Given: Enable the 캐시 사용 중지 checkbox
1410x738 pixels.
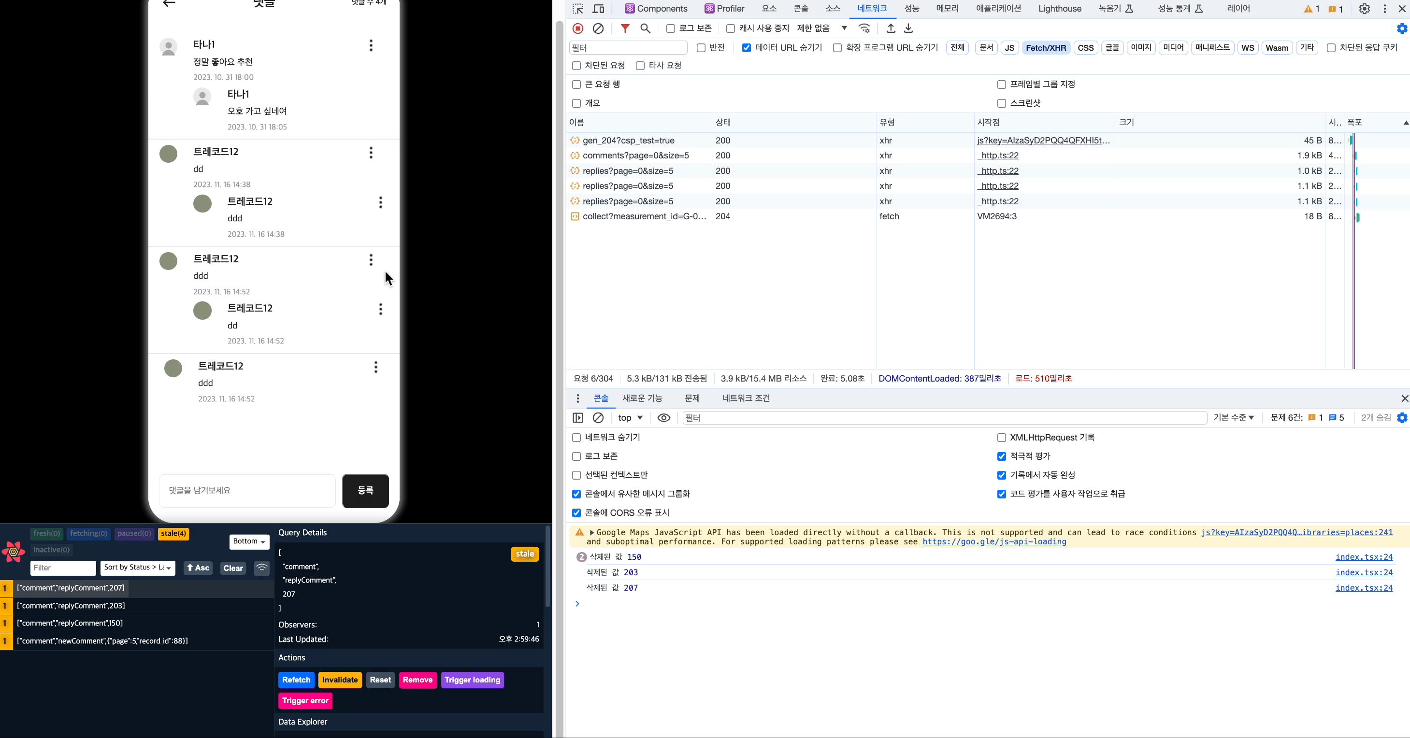Looking at the screenshot, I should coord(730,28).
